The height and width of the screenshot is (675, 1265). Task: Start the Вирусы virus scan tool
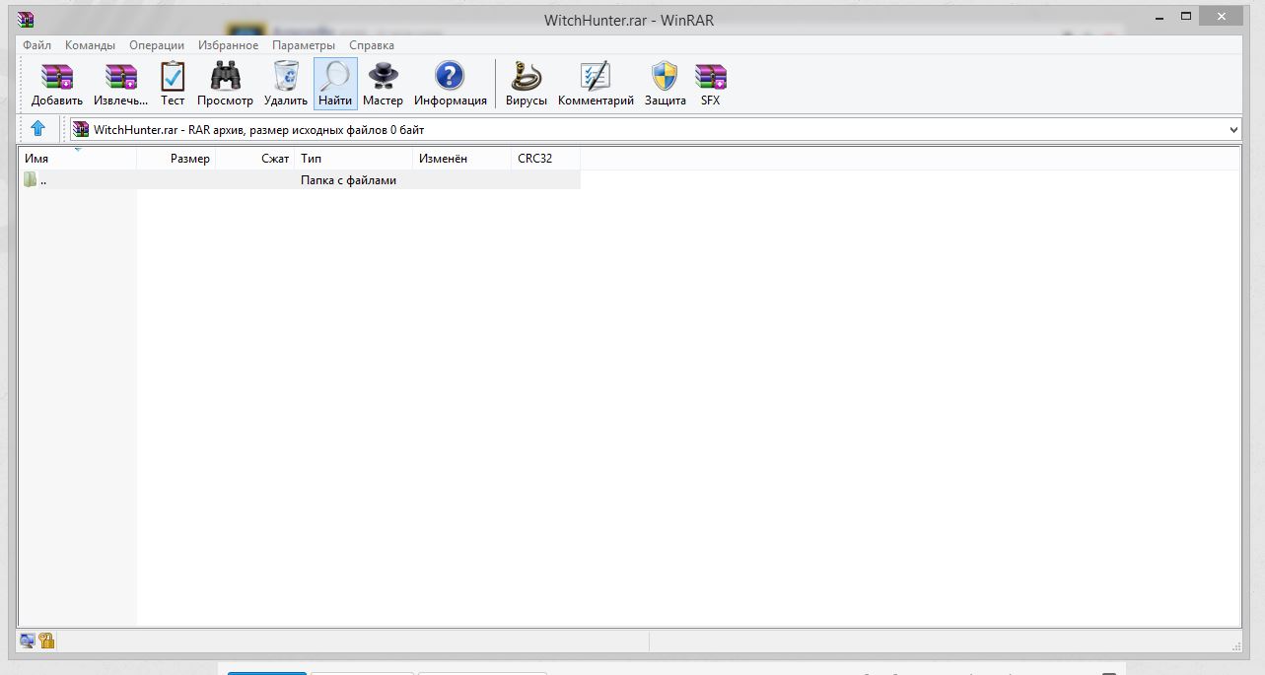click(x=526, y=84)
